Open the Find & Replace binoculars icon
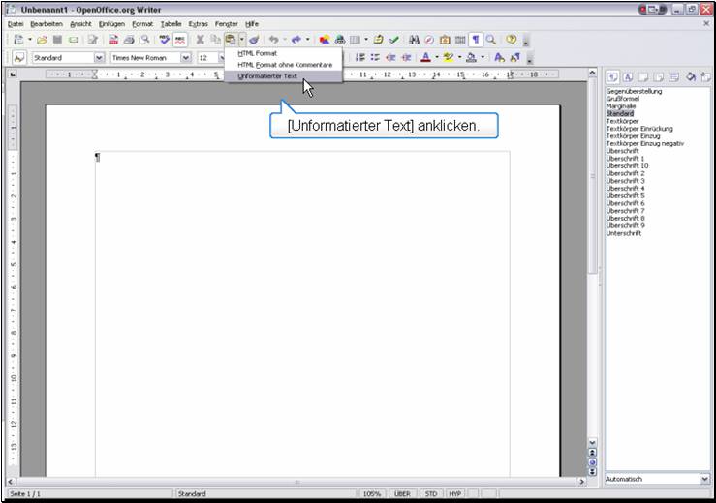Viewport: 716px width, 503px height. 414,40
